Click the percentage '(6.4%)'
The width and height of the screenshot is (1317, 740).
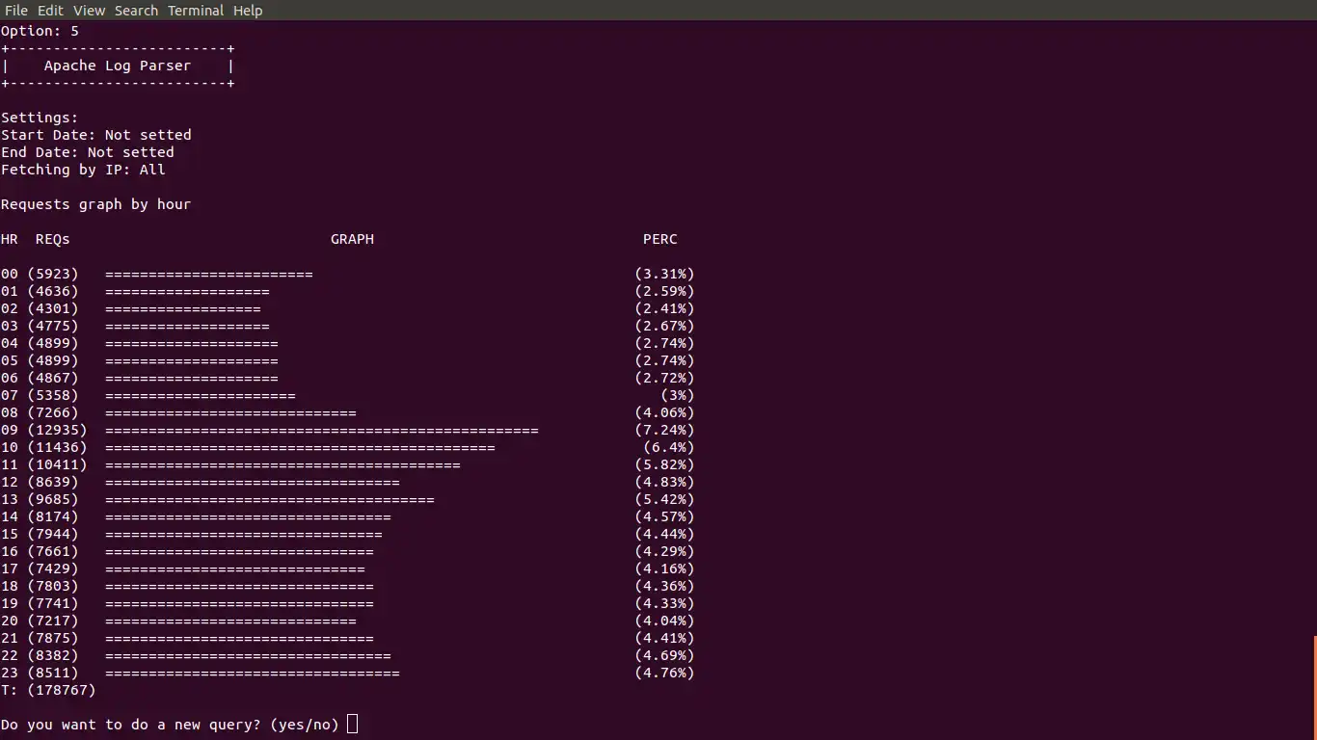[669, 447]
